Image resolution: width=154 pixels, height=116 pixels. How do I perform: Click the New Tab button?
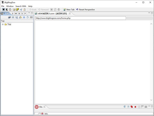[69, 9]
